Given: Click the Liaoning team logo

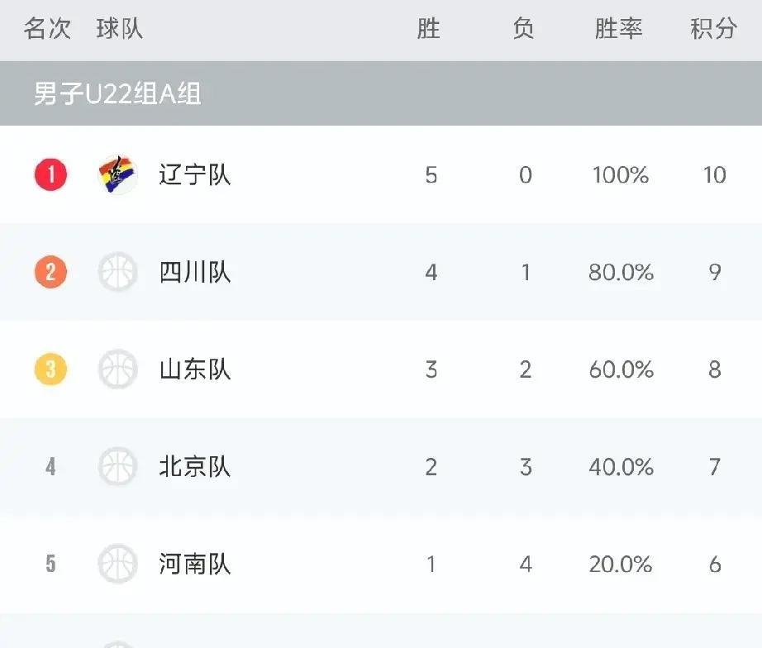Looking at the screenshot, I should [117, 175].
